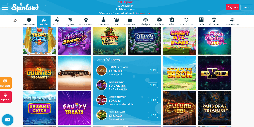Screen dimensions: 254x127
Task: Open the bonus terms link
Action: click(144, 13)
